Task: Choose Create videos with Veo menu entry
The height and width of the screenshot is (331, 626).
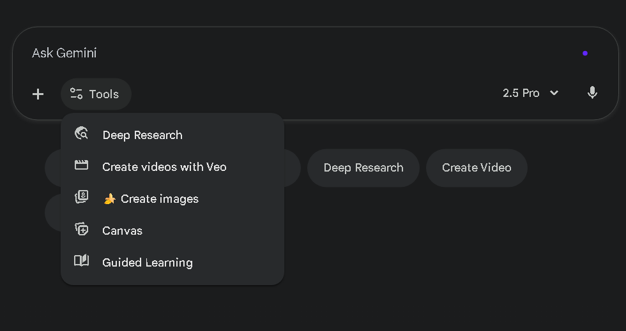Action: click(164, 167)
